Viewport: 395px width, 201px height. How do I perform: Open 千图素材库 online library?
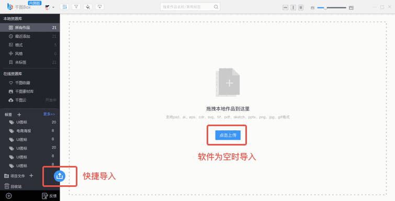point(30,91)
